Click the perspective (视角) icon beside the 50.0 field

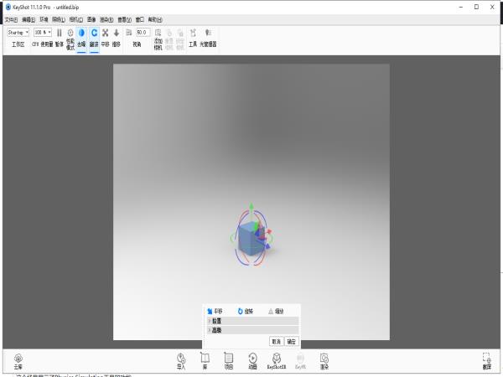click(x=129, y=33)
